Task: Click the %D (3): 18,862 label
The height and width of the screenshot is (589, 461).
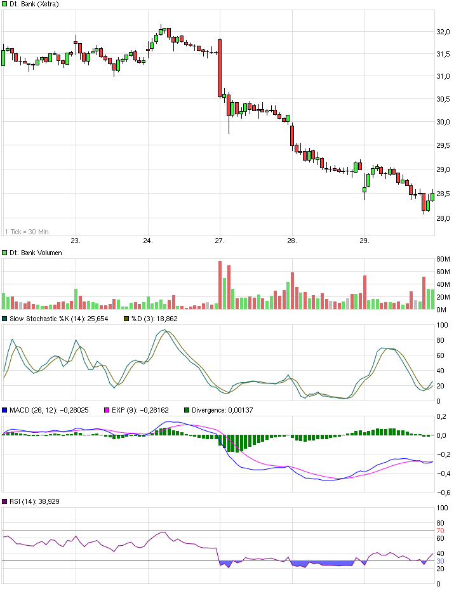Action: tap(154, 319)
